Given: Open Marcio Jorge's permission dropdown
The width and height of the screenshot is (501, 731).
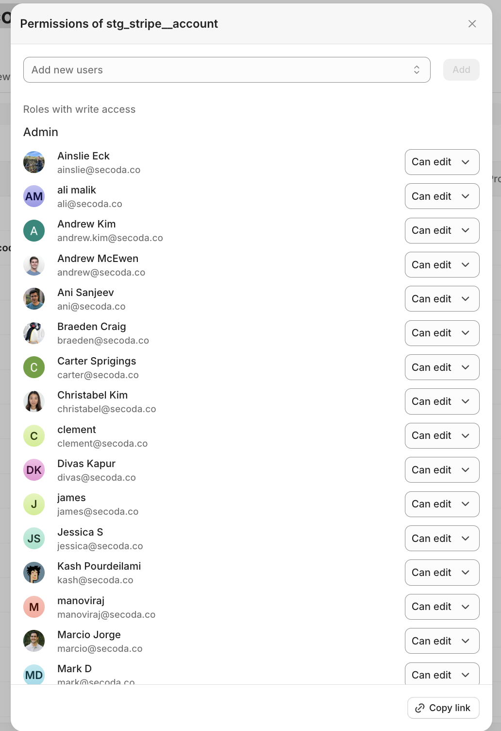Looking at the screenshot, I should click(x=442, y=641).
